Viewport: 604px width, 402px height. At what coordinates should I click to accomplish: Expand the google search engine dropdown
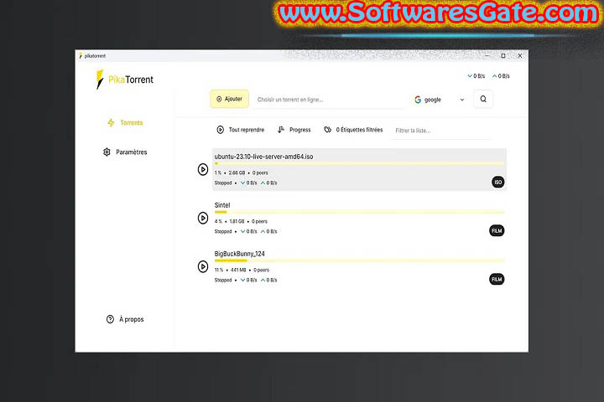pos(440,100)
